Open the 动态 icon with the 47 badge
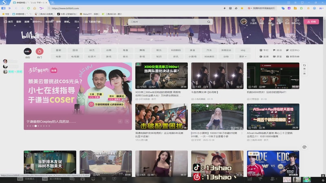Viewport: 326px width, 183px height. (270, 22)
